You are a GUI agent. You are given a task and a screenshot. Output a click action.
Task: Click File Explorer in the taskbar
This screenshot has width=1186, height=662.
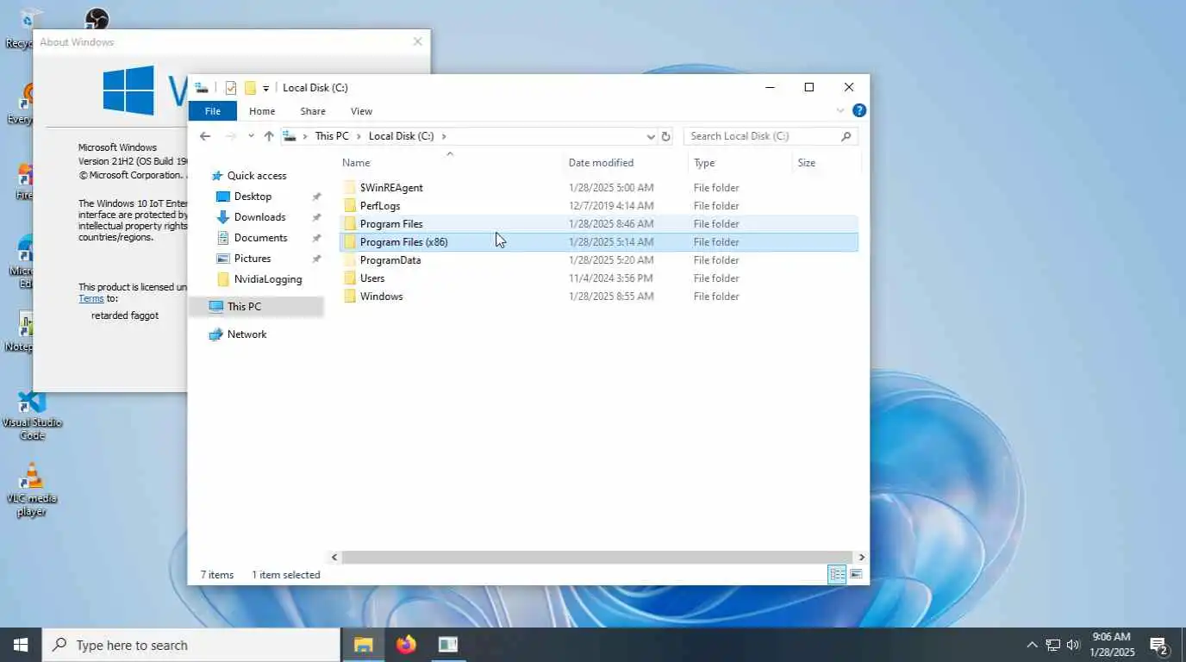[363, 645]
